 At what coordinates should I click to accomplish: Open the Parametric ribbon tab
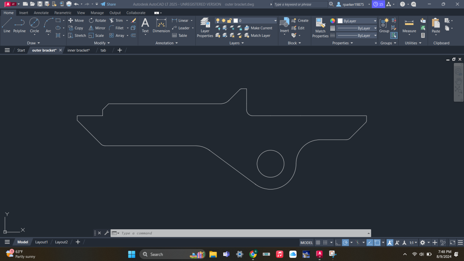pos(63,13)
